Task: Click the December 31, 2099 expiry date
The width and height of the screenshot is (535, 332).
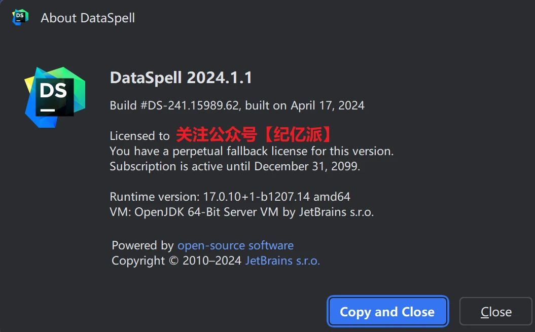Action: click(307, 166)
